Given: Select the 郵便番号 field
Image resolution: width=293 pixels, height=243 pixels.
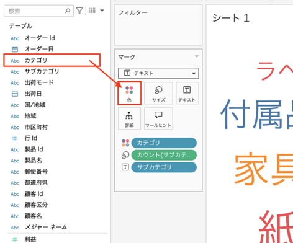Looking at the screenshot, I should point(36,172).
